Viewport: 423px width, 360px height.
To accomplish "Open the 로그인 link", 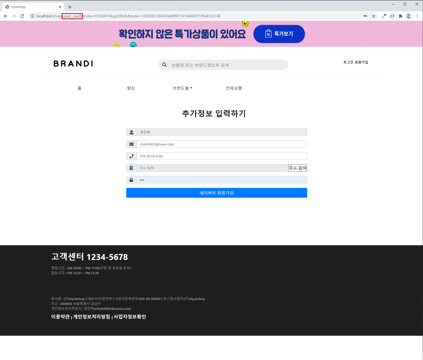I will tap(348, 62).
